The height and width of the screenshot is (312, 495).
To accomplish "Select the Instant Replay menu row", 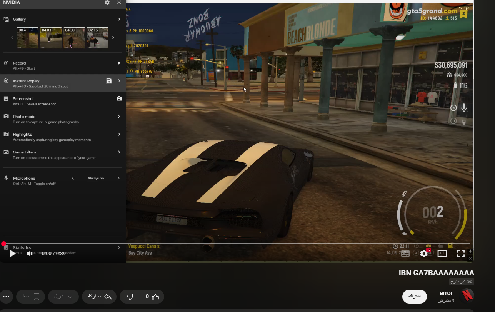I will [63, 83].
